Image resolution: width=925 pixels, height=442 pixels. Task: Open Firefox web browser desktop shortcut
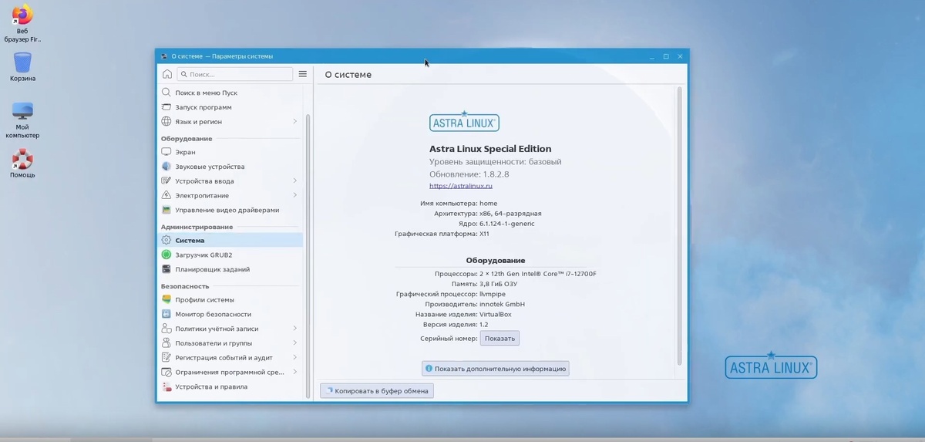[x=22, y=15]
